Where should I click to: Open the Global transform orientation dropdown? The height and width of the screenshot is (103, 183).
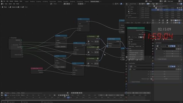(139, 23)
